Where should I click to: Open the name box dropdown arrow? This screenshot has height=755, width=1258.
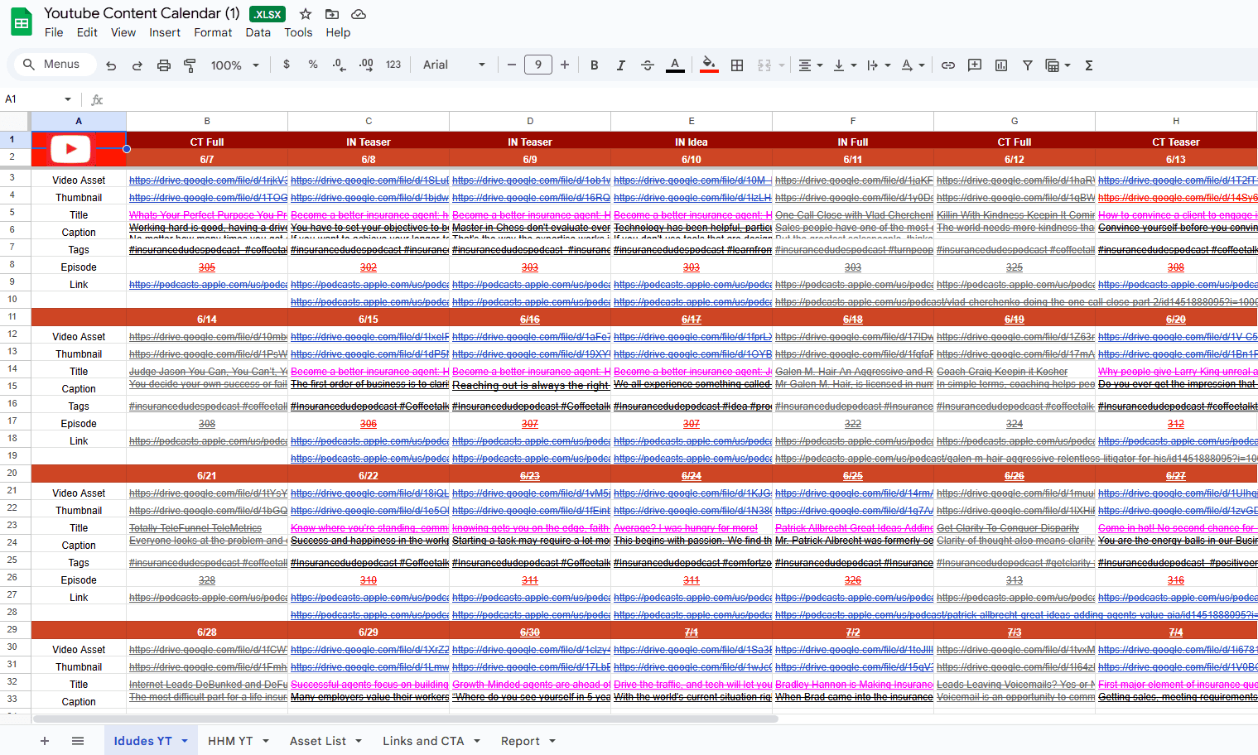click(x=68, y=99)
